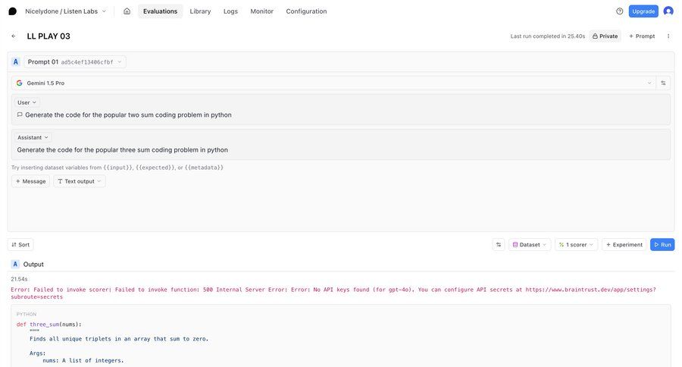The width and height of the screenshot is (682, 367).
Task: Click the red scorer error message
Action: point(333,293)
